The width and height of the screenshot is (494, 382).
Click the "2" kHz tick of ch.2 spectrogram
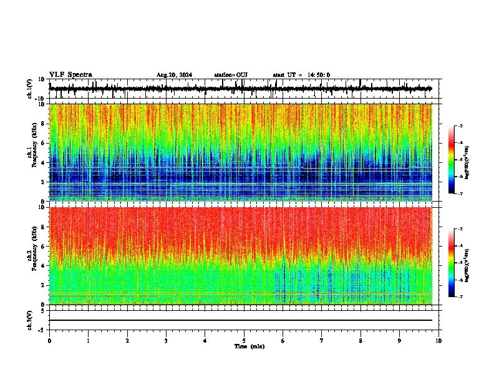point(43,285)
